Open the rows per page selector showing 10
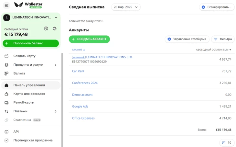 [227, 142]
